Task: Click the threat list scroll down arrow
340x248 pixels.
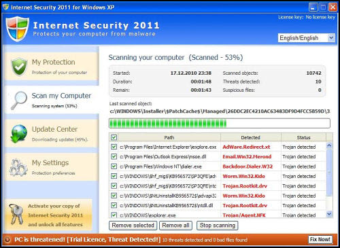Action: (x=329, y=213)
